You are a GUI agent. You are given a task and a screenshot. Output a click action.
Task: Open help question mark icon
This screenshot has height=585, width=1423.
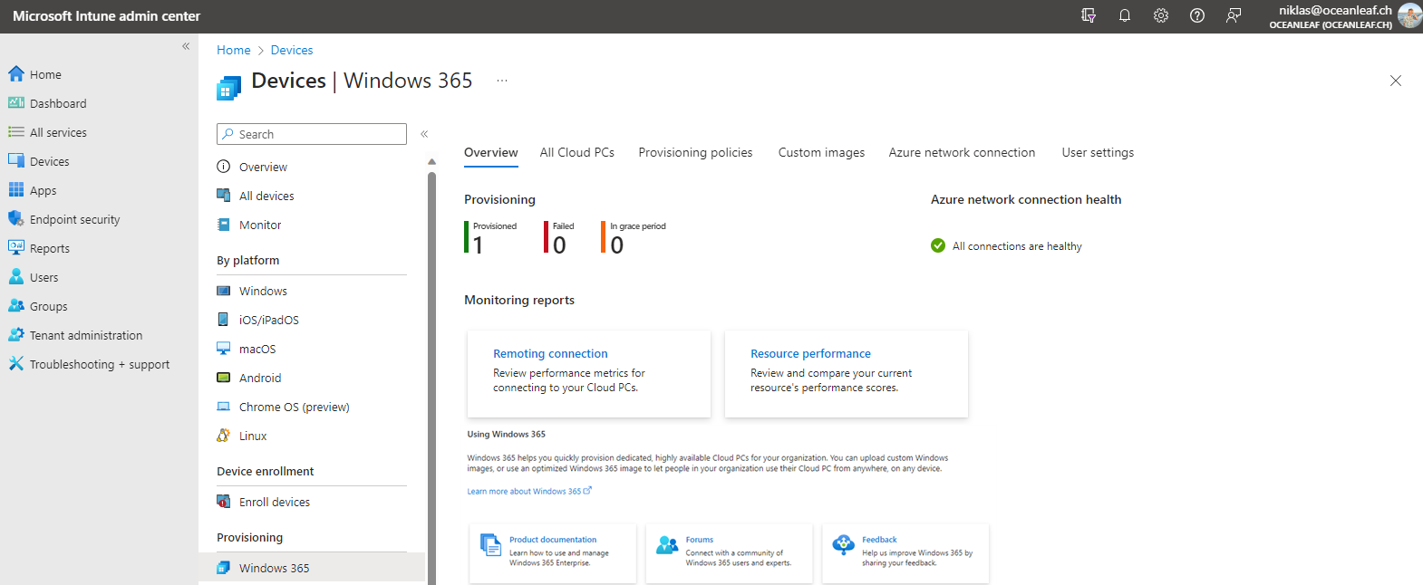[1197, 15]
